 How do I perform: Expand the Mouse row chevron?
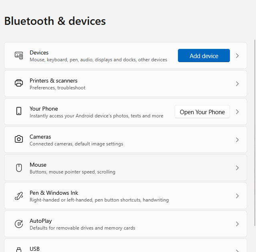tap(237, 168)
